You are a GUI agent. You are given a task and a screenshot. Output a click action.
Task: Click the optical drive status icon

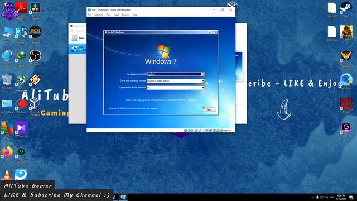[x=189, y=130]
